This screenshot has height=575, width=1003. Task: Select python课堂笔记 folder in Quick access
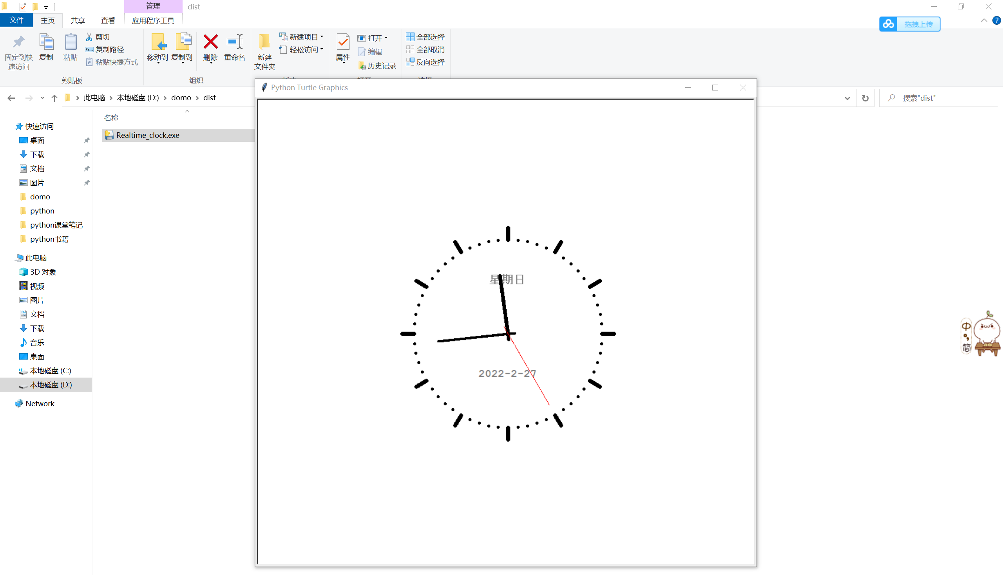click(x=56, y=225)
